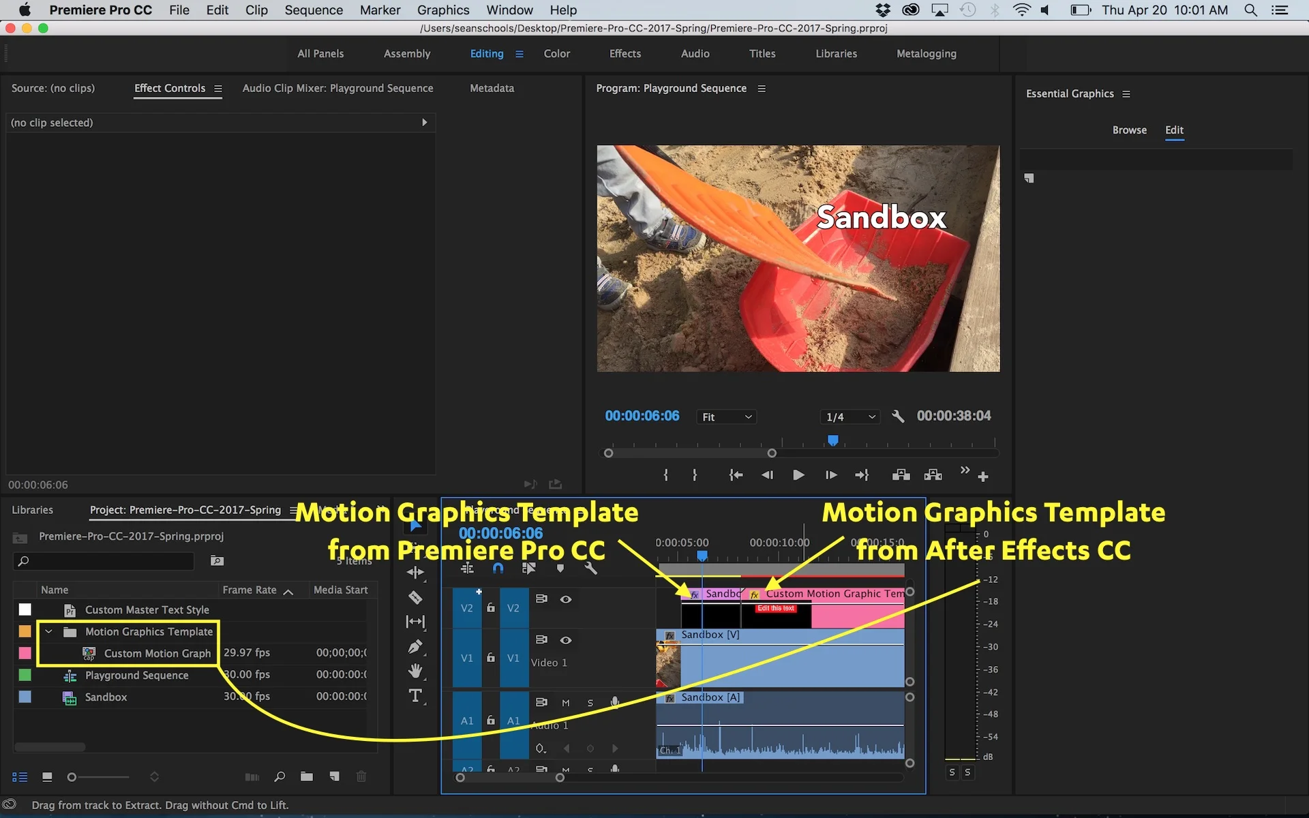The width and height of the screenshot is (1309, 818).
Task: Select the Razor tool in the tools panel
Action: pyautogui.click(x=415, y=598)
